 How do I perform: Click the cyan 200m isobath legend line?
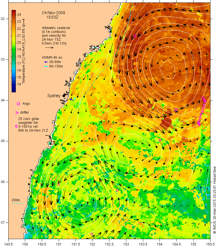tap(17, 203)
